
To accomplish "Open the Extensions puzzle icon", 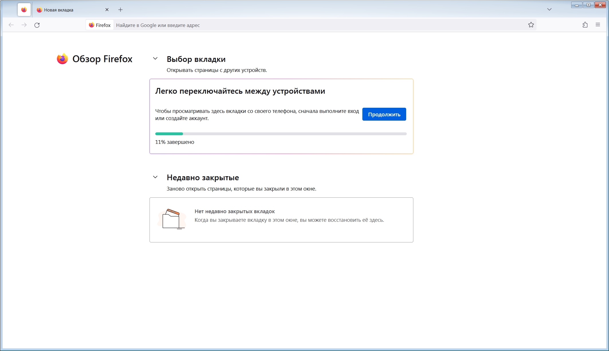I will tap(585, 25).
